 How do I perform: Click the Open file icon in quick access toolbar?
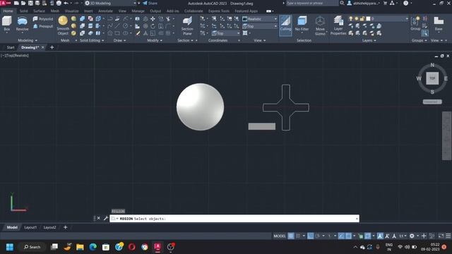pos(23,3)
